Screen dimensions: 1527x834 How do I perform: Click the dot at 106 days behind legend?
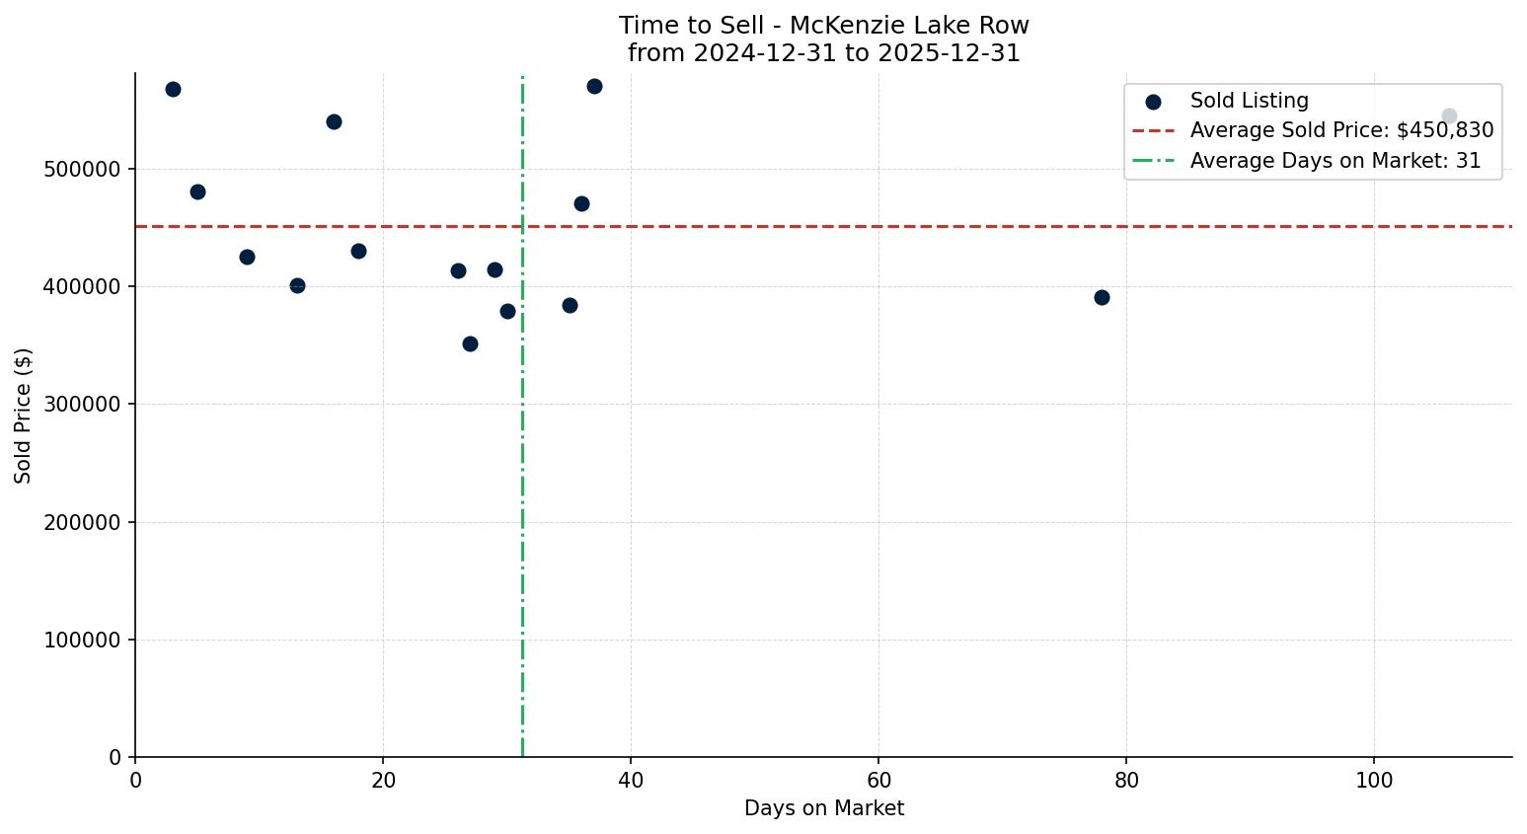tap(1449, 115)
